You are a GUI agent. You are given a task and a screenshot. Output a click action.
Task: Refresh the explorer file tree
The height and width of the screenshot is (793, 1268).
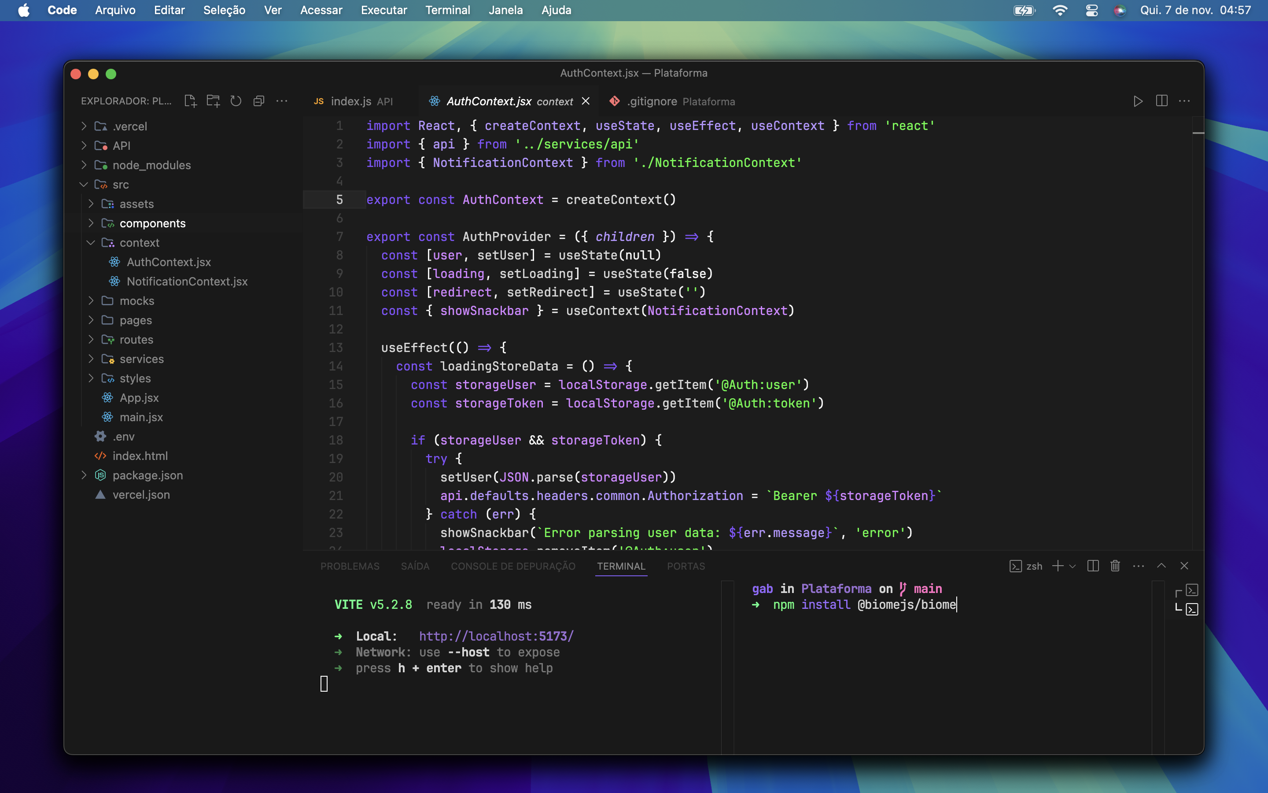236,101
